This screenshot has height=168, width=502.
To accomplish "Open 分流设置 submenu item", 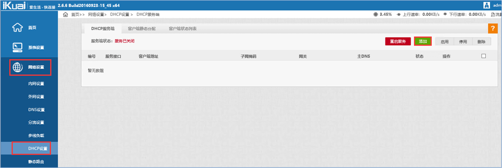I will (x=36, y=123).
